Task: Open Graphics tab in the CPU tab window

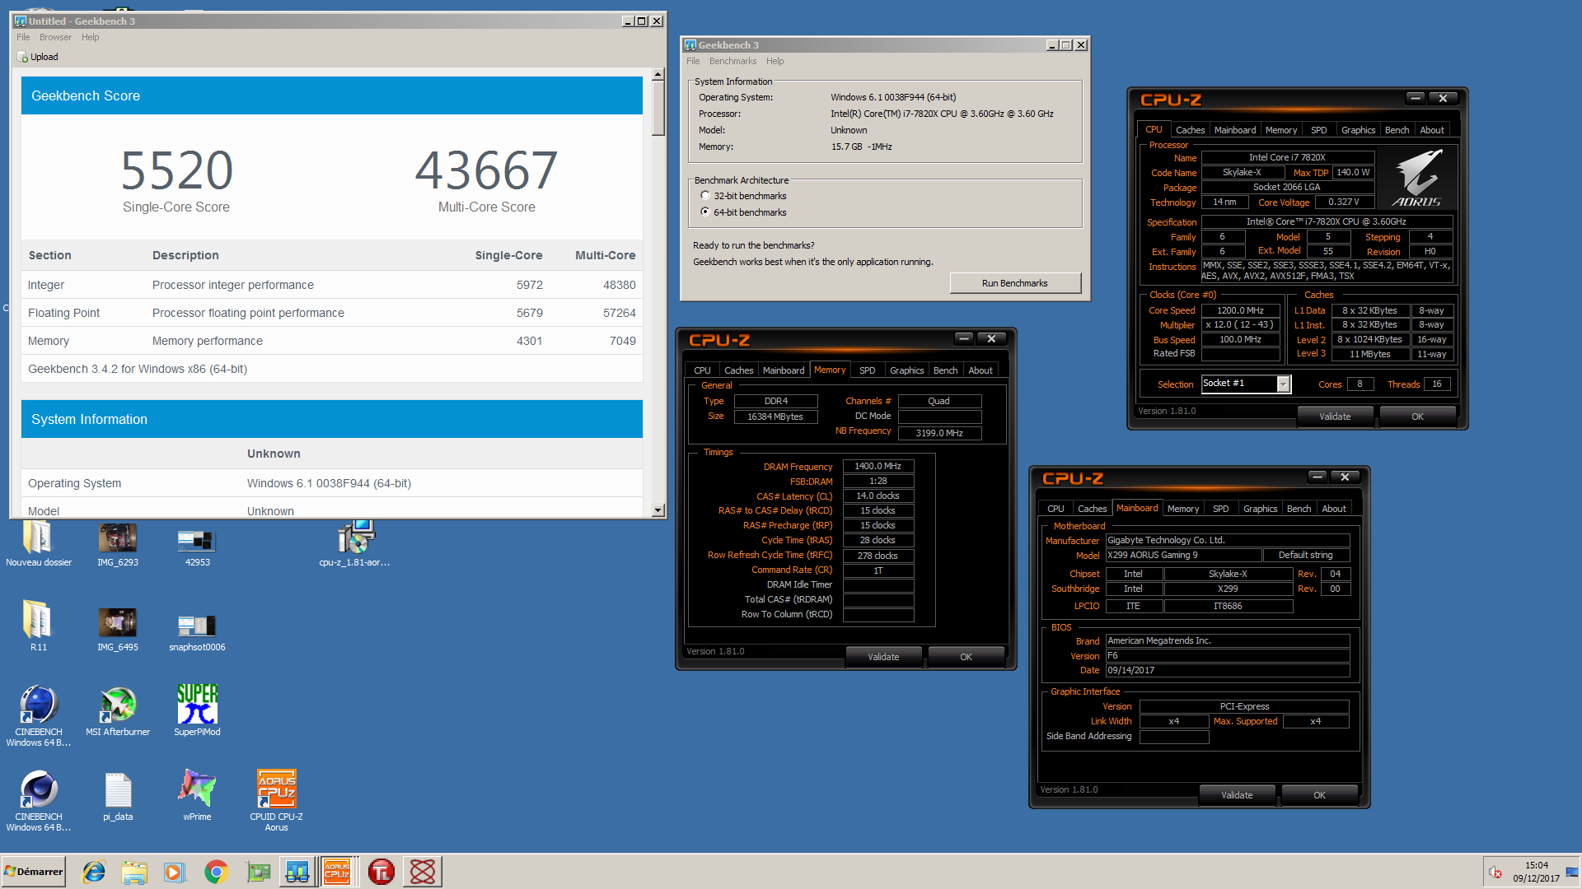Action: click(x=1358, y=130)
